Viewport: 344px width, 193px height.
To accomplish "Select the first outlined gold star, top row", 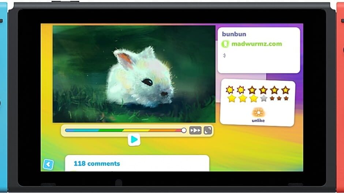I will tap(230, 90).
